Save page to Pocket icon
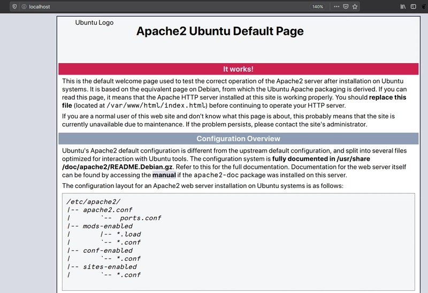This screenshot has width=428, height=293. [346, 6]
